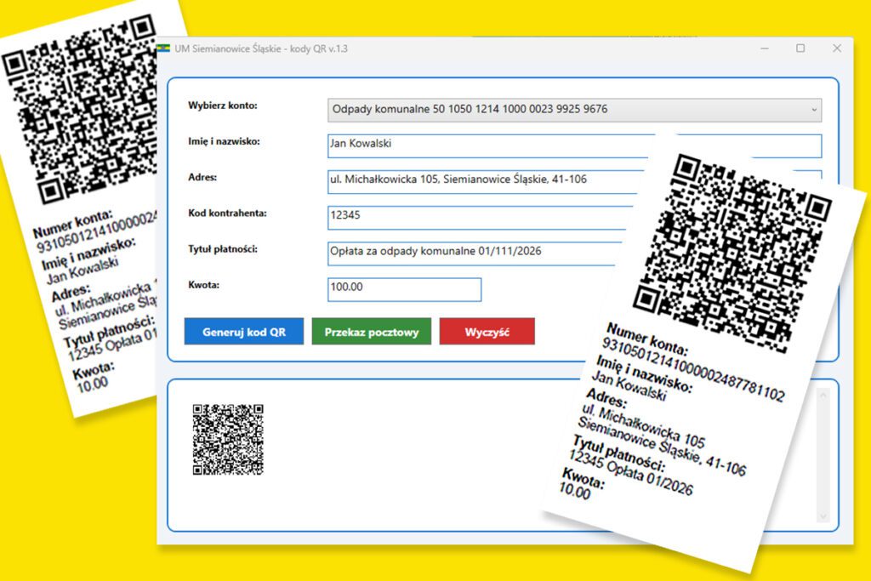Click the Generuj kod QR button
Viewport: 871px width, 581px height.
[x=244, y=332]
